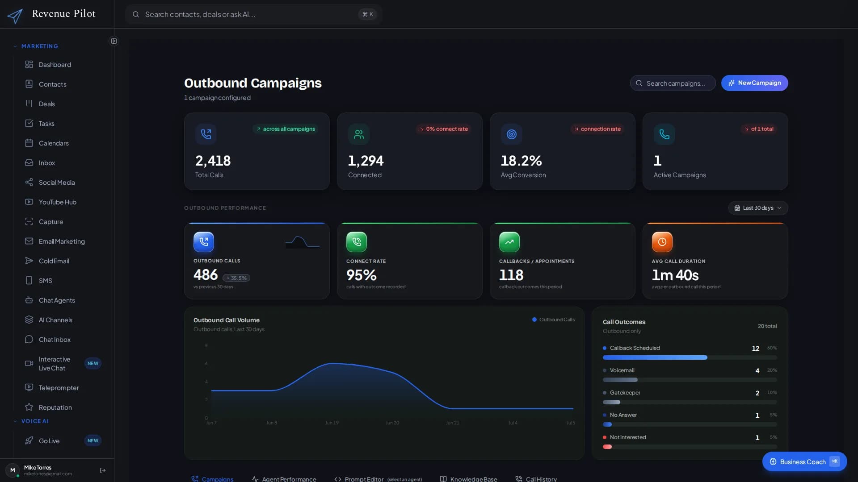Go to Deals via its sidebar icon
This screenshot has width=858, height=482.
tap(29, 104)
